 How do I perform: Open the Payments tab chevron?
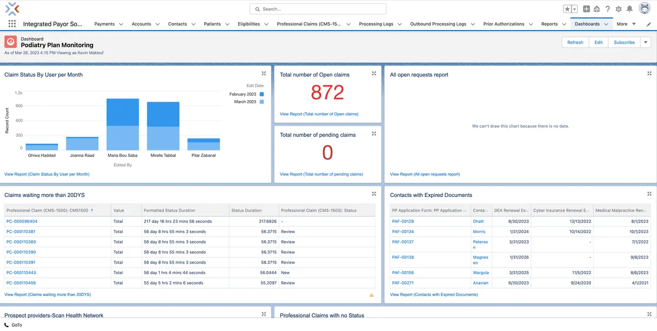[121, 24]
